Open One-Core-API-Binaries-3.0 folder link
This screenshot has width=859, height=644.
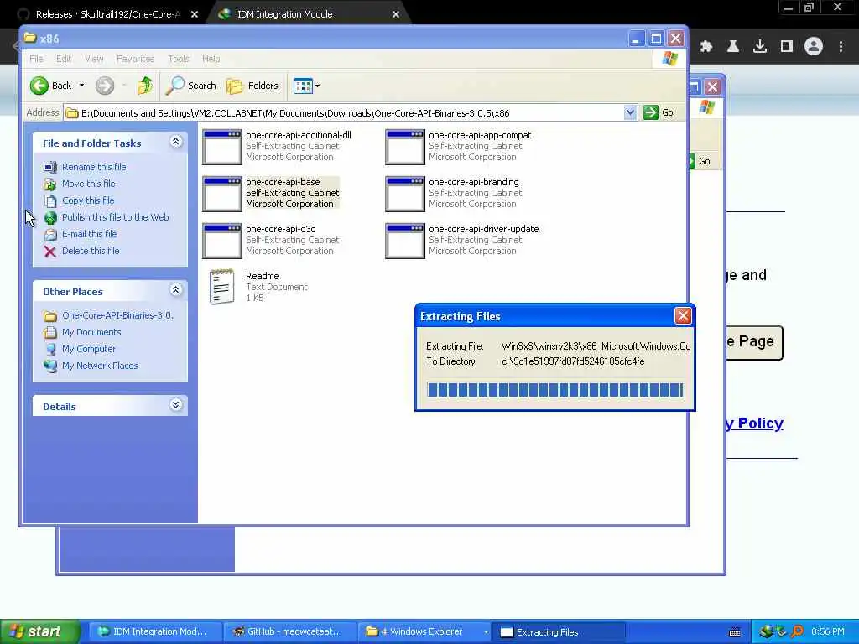point(117,315)
